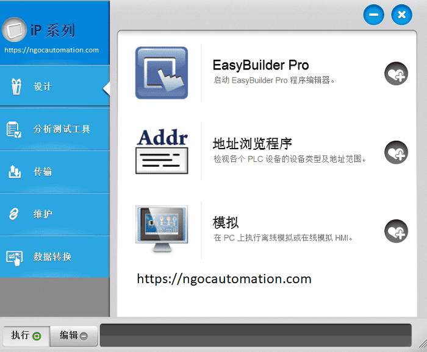Viewport: 427px width, 352px height.
Task: Minimize the utility manager window
Action: click(x=373, y=15)
